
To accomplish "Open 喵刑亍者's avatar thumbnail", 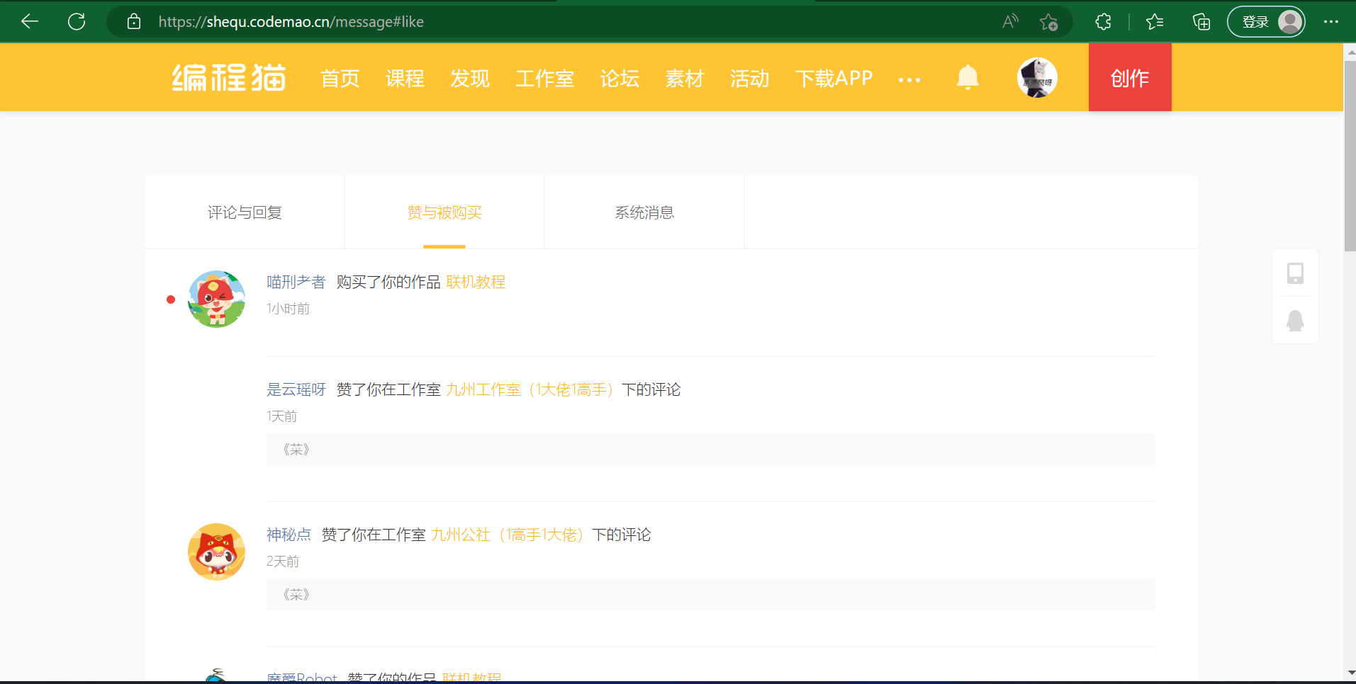I will (x=216, y=299).
